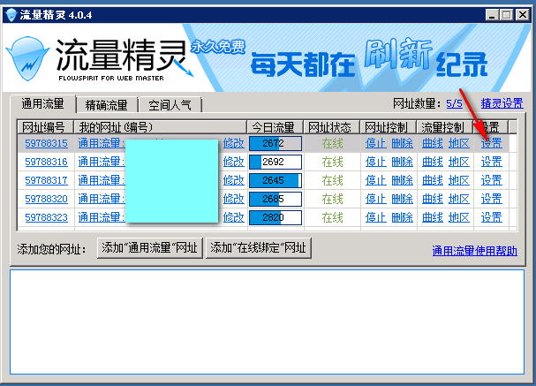
Task: Open 曲线 for row 59788317
Action: [x=433, y=180]
